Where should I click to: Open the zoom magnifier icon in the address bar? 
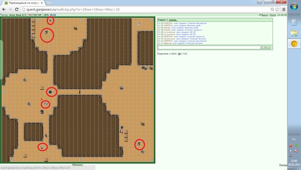point(272,9)
